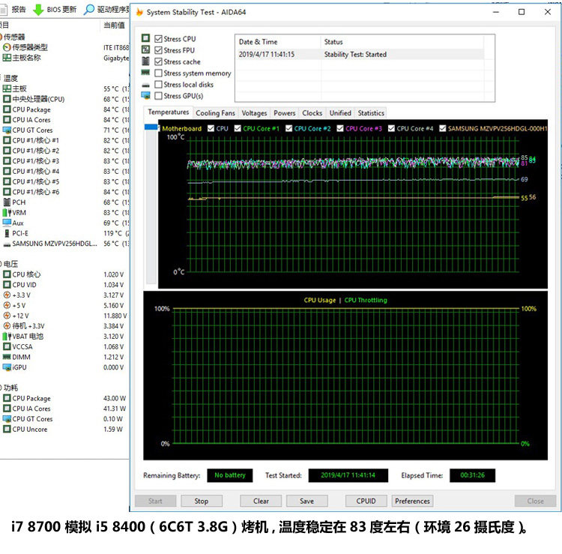This screenshot has height=554, width=562.
Task: Click the Status column header in log
Action: click(x=402, y=42)
